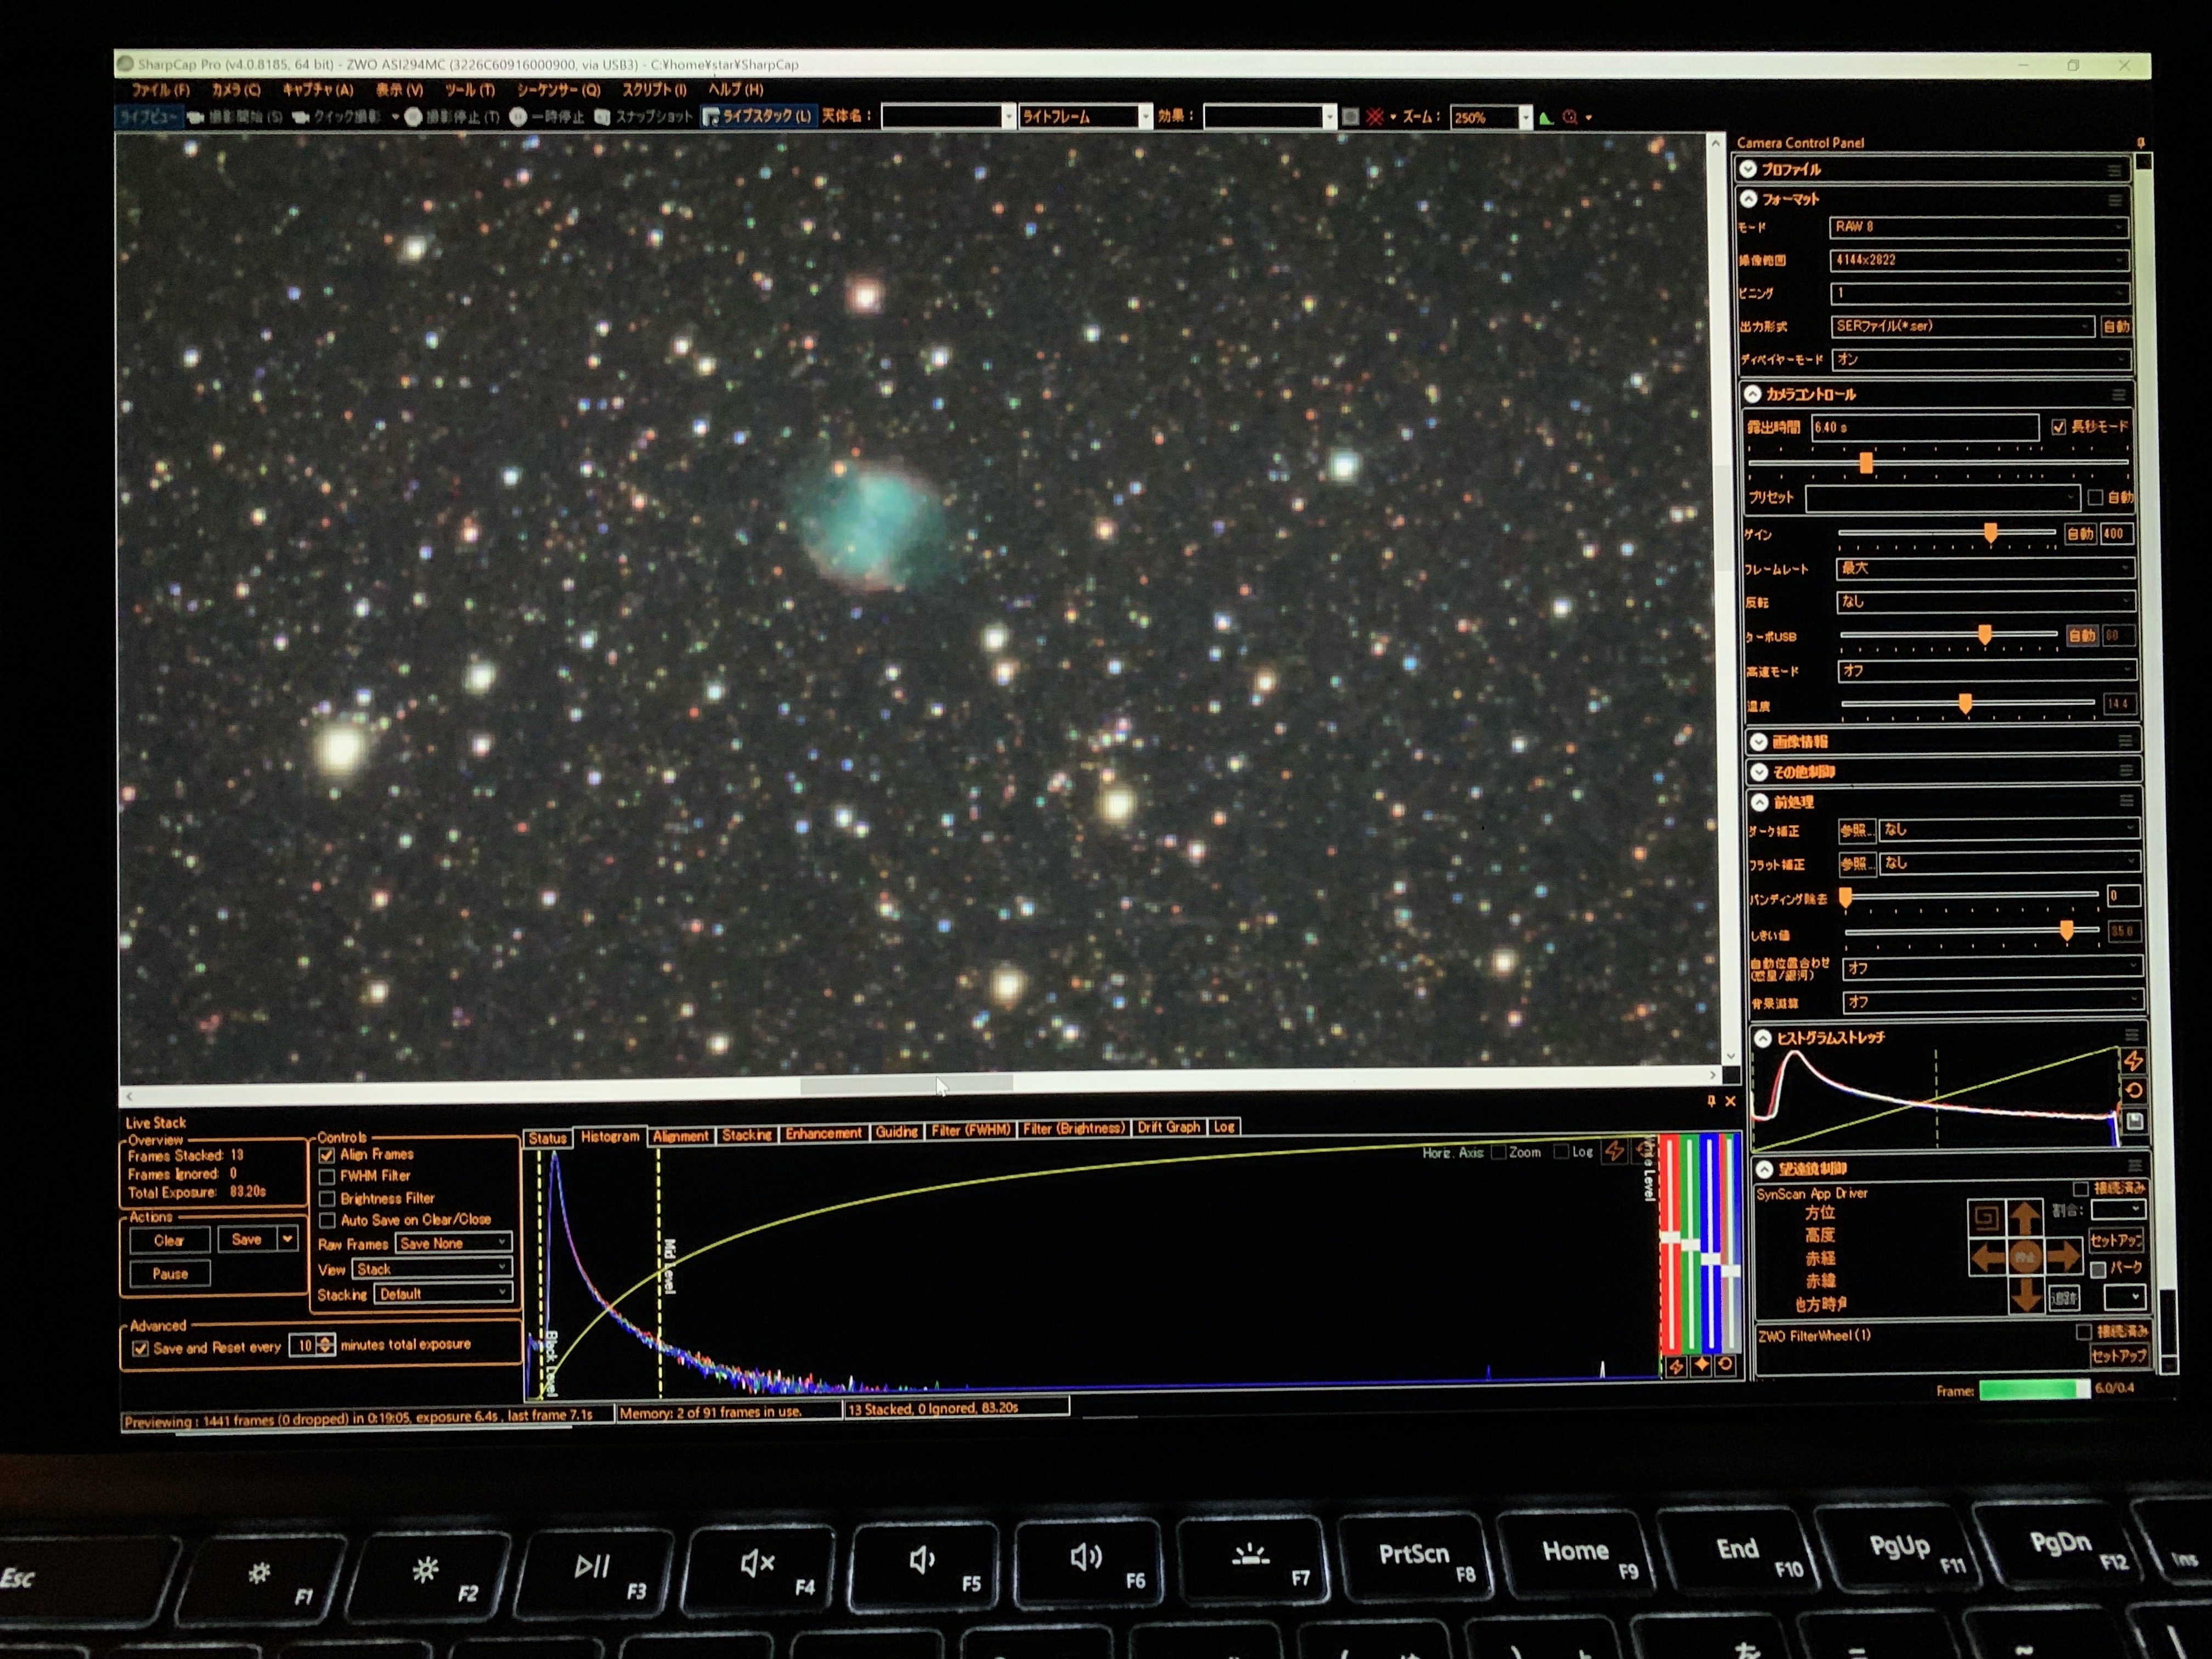The width and height of the screenshot is (2212, 1659).
Task: Uncheck the Align Frames checkbox
Action: (x=327, y=1154)
